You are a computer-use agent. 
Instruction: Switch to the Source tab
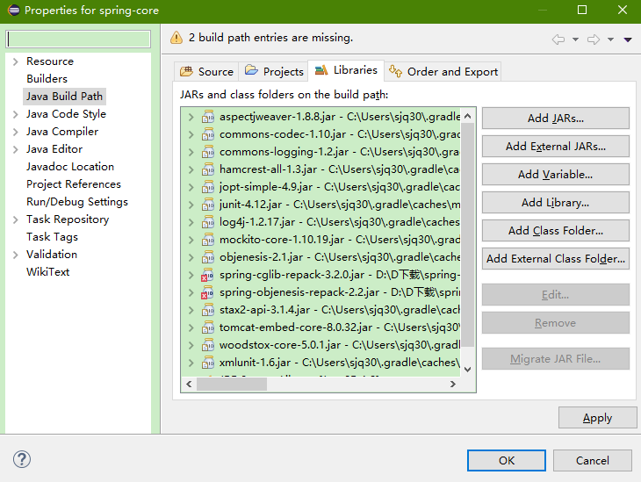[x=207, y=72]
